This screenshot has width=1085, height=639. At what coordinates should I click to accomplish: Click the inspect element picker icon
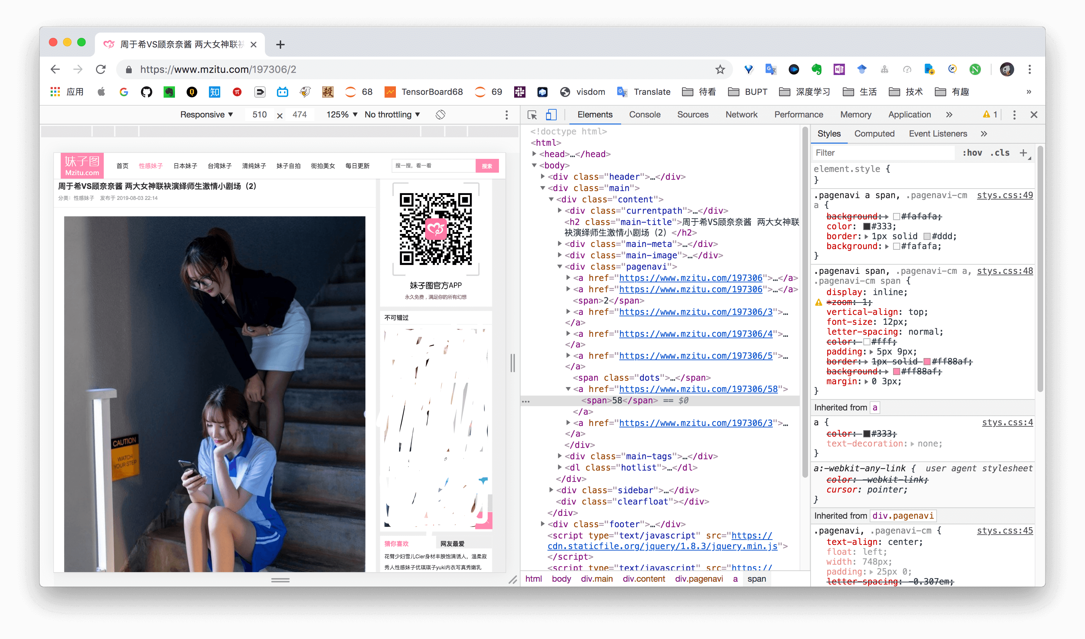[x=532, y=115]
